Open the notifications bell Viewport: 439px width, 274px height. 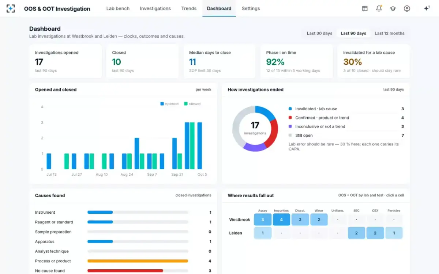(x=379, y=8)
